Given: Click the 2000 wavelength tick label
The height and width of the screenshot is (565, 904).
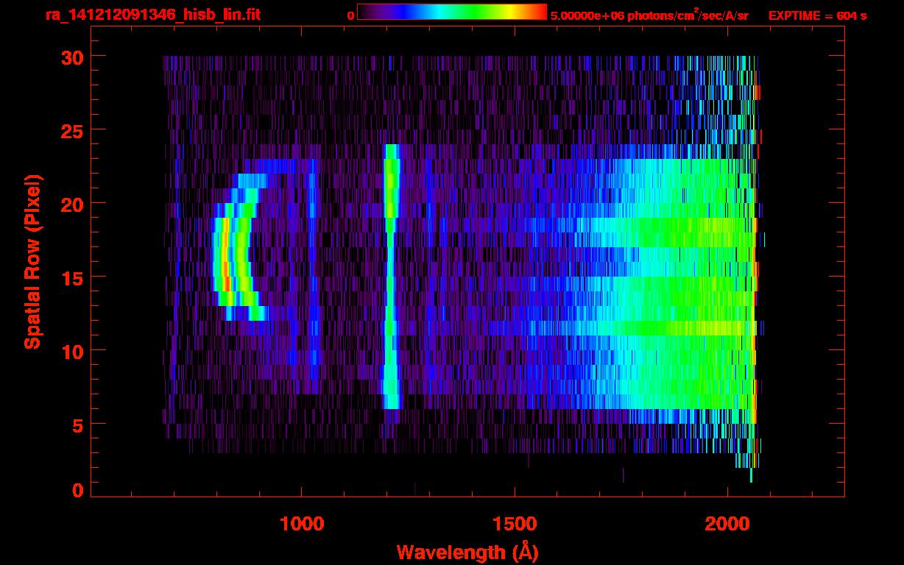Looking at the screenshot, I should tap(727, 524).
